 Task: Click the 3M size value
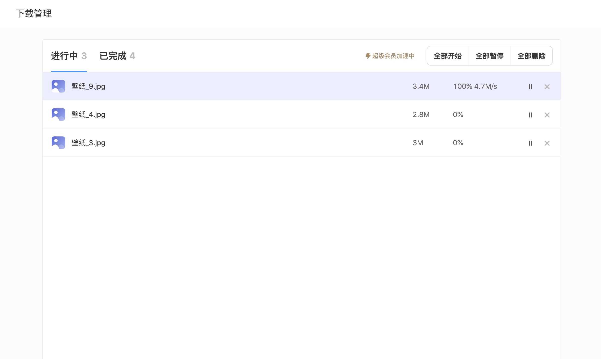click(418, 143)
